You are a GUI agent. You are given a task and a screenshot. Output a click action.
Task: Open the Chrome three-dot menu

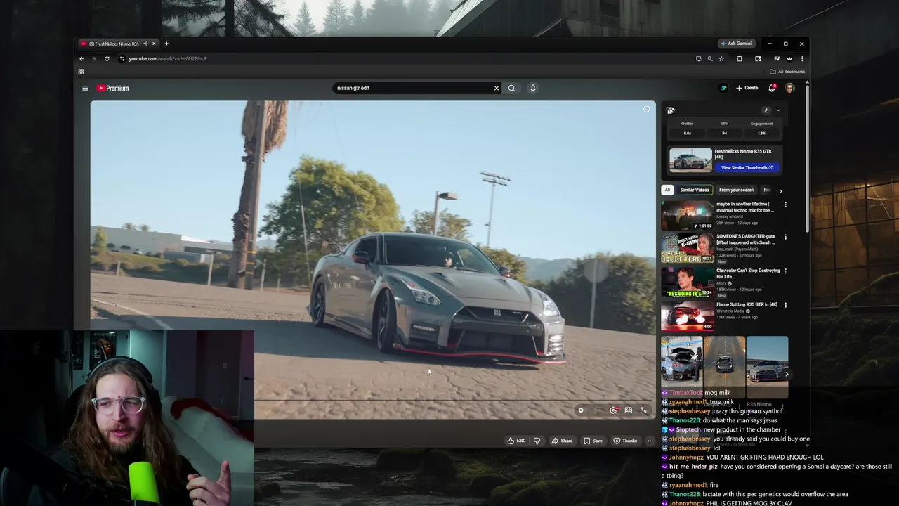tap(802, 58)
